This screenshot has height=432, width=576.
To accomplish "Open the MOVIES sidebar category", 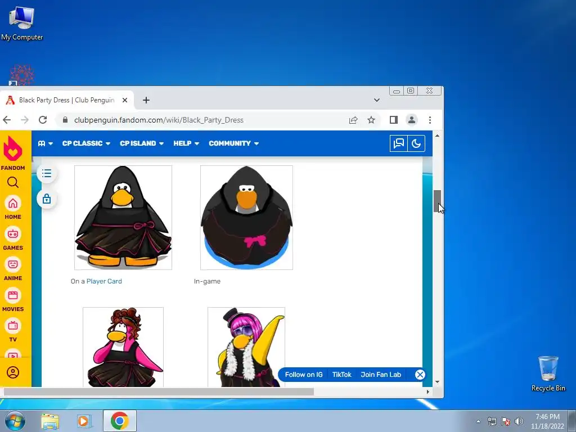I will click(x=13, y=300).
